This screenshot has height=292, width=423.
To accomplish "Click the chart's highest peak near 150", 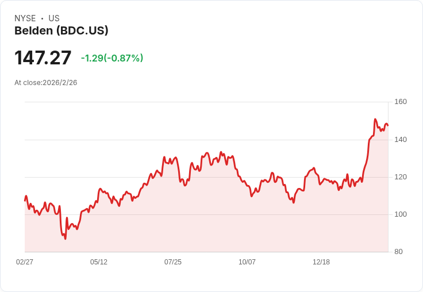I will pos(375,119).
